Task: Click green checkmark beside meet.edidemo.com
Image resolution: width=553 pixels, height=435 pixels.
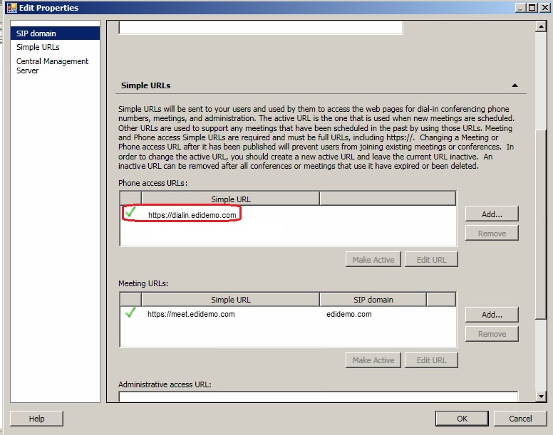Action: (130, 312)
